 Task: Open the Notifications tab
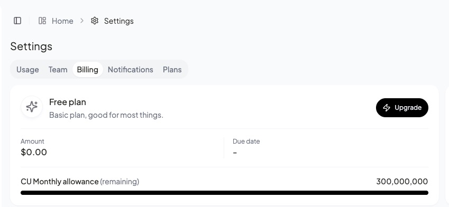coord(130,70)
